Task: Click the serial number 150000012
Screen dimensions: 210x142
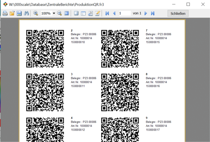Action: pyautogui.click(x=78, y=130)
